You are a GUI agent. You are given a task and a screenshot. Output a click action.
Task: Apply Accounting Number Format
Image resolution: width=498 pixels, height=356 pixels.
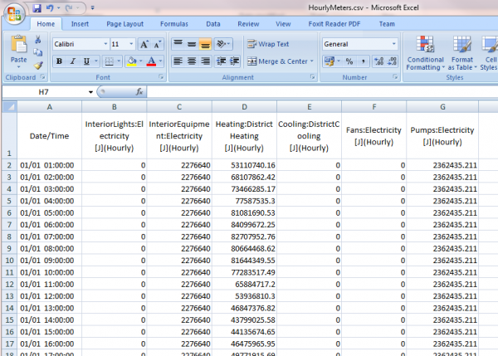(x=330, y=61)
